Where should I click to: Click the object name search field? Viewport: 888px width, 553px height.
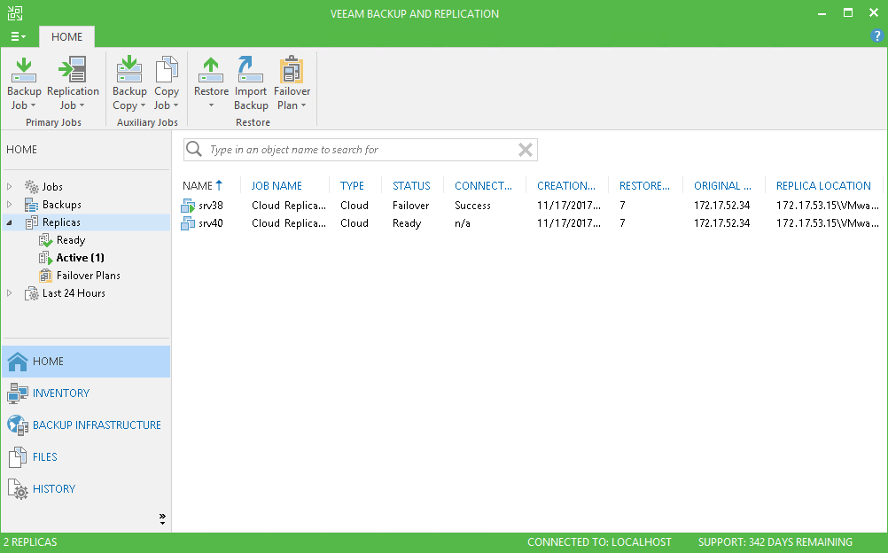pyautogui.click(x=360, y=150)
